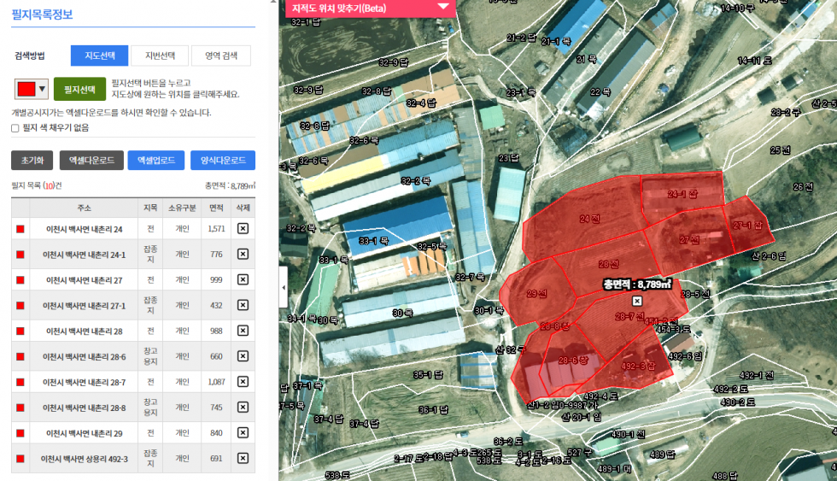Select address 이천시 백사면 내촌리 28-7

(85, 382)
